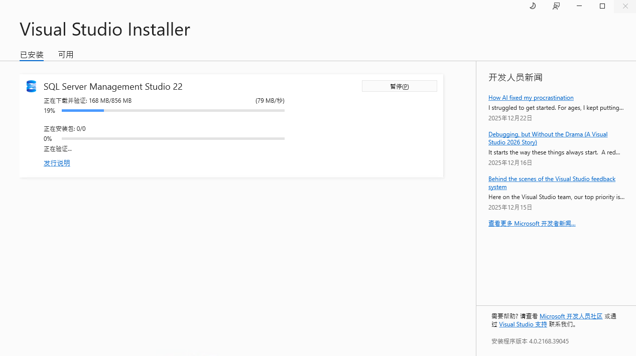Screen dimensions: 636x356
Task: Click the 19% download progress bar
Action: tap(173, 110)
